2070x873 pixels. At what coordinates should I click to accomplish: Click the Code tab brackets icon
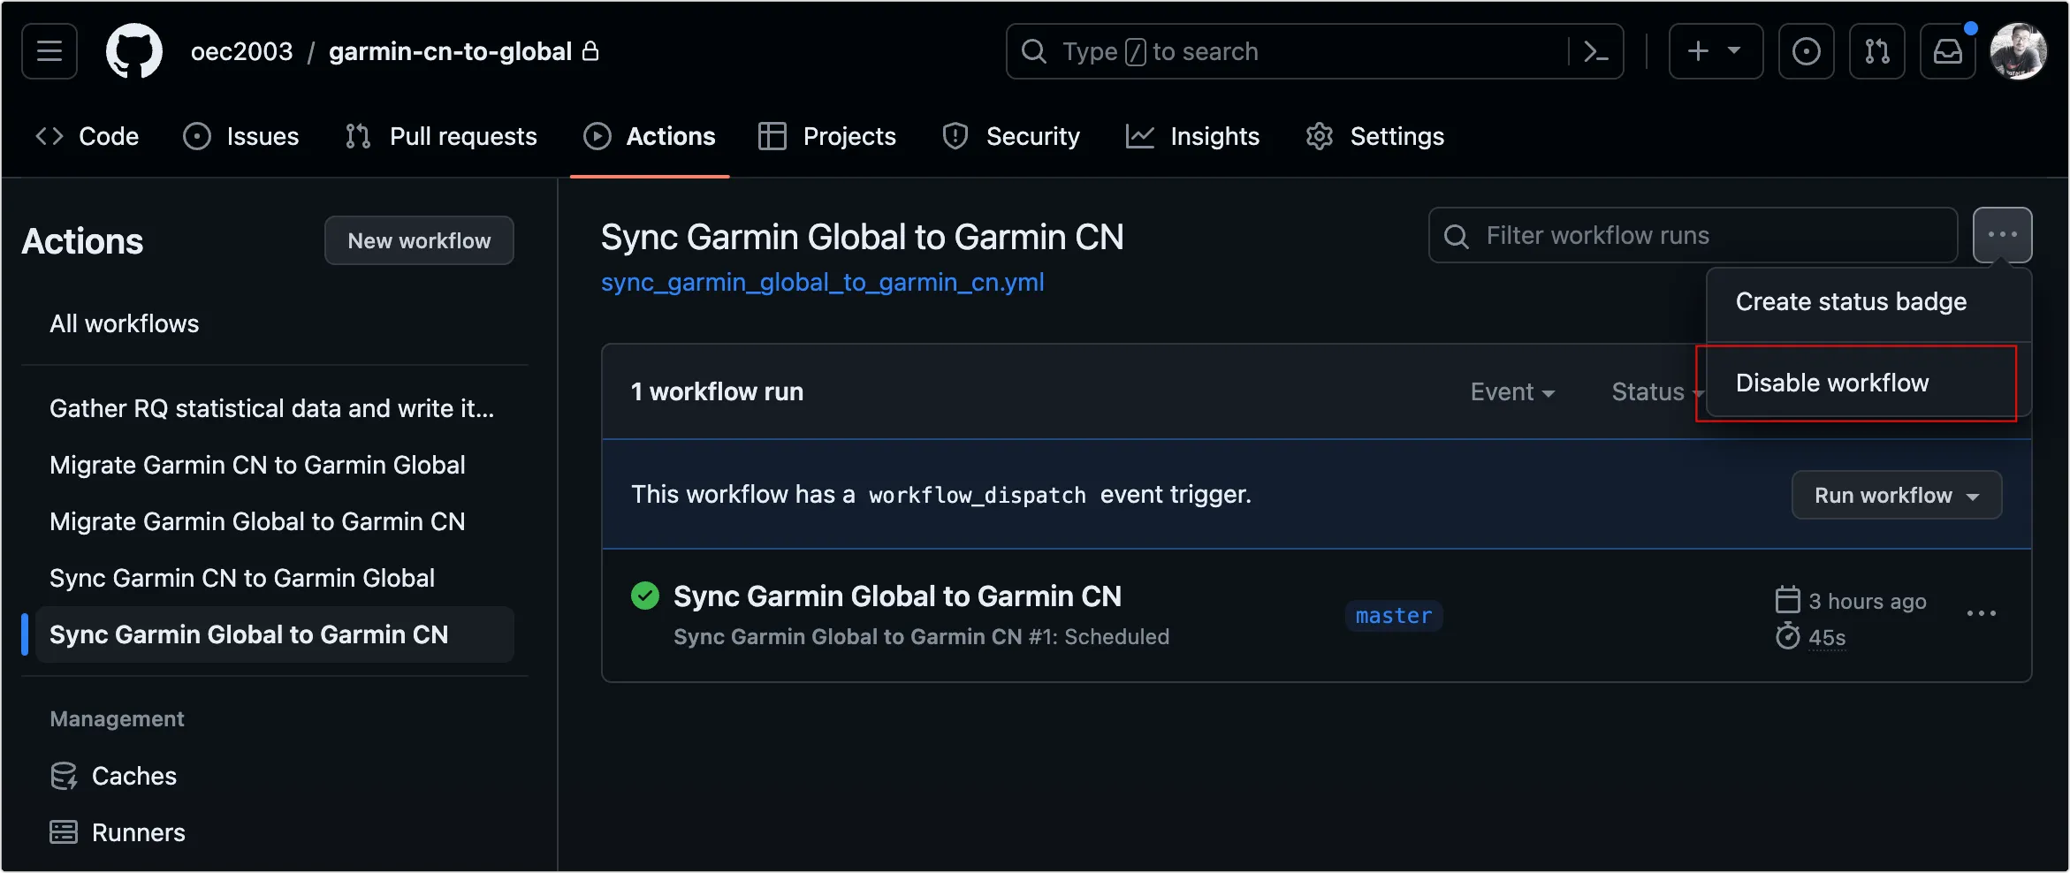49,136
